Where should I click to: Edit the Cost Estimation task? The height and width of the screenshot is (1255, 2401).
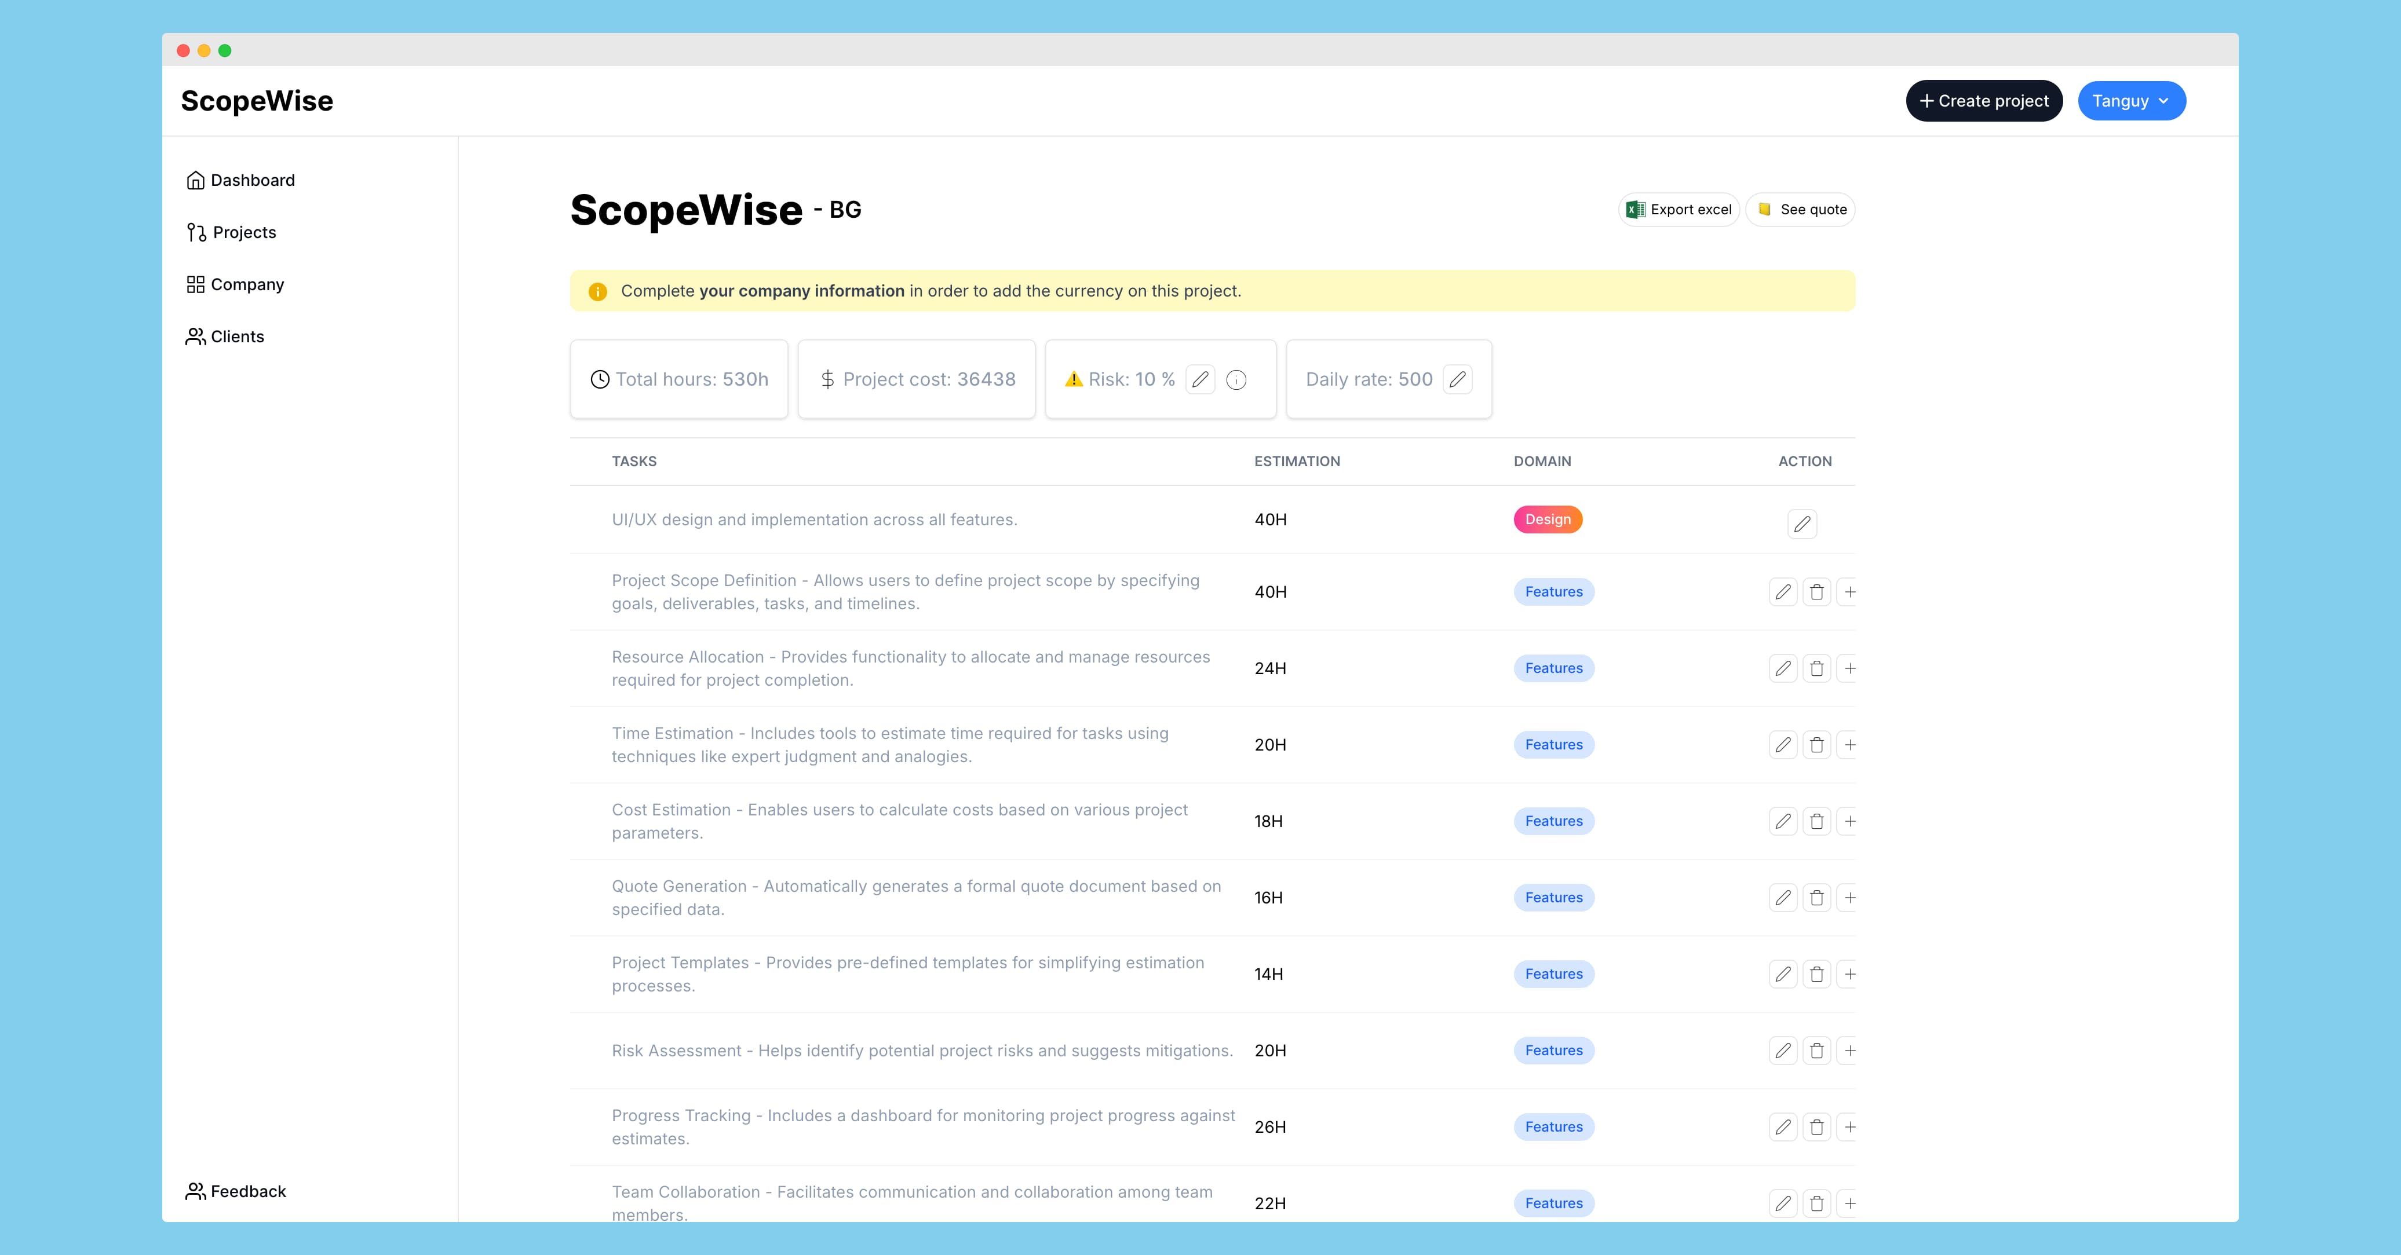(1782, 821)
